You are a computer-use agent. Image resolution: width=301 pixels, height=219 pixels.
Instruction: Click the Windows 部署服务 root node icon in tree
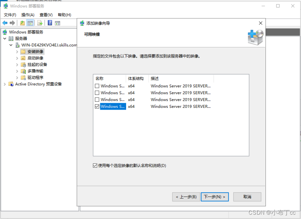point(5,32)
